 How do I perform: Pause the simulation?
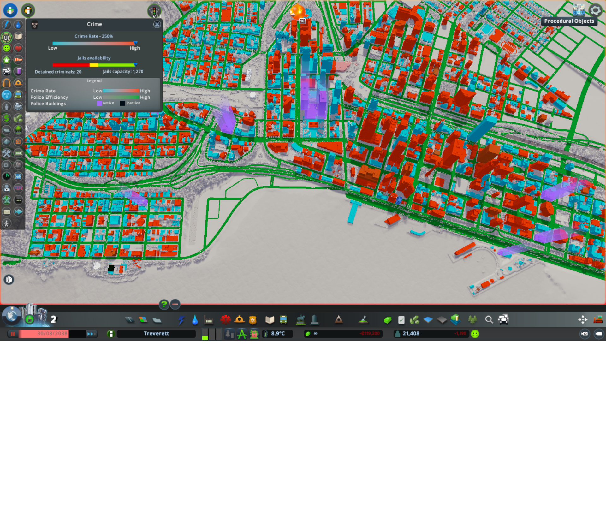pyautogui.click(x=13, y=334)
